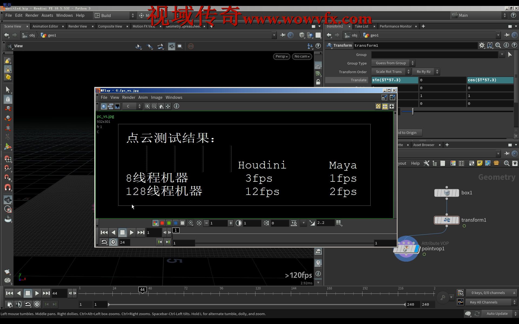
Task: Toggle pin icon in parameter pane path bar
Action: 507,35
